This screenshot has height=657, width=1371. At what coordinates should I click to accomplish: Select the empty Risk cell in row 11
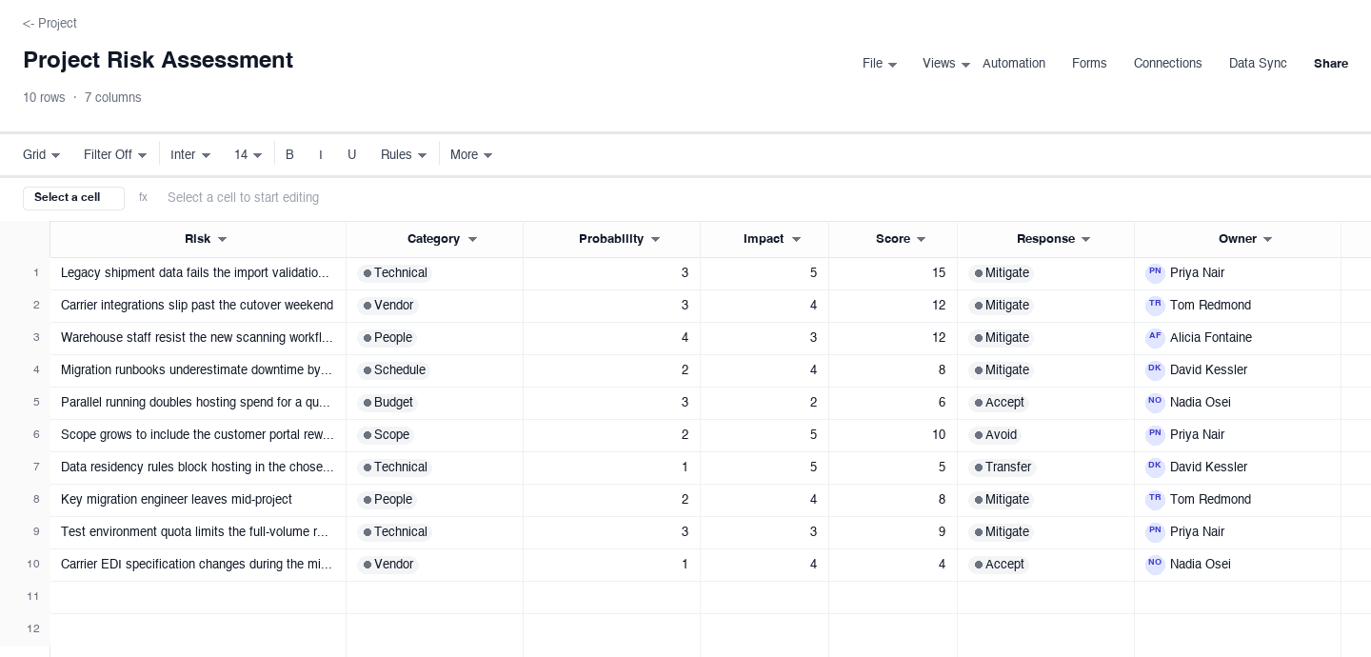click(x=198, y=597)
